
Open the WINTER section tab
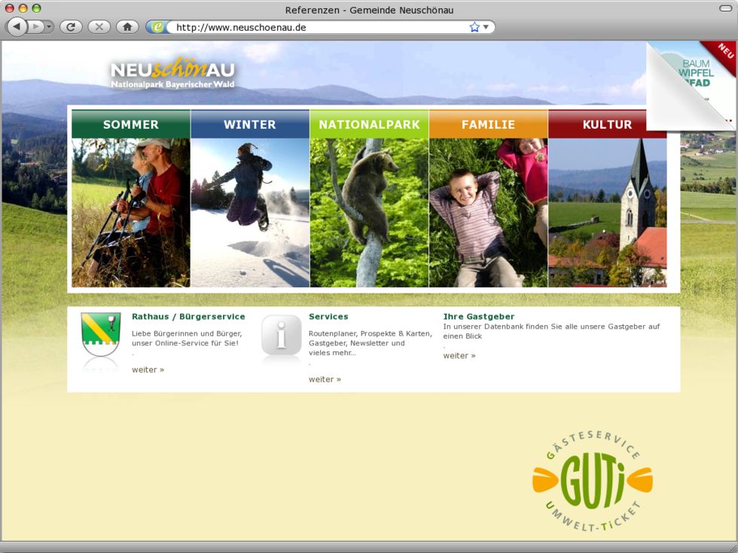pyautogui.click(x=250, y=124)
